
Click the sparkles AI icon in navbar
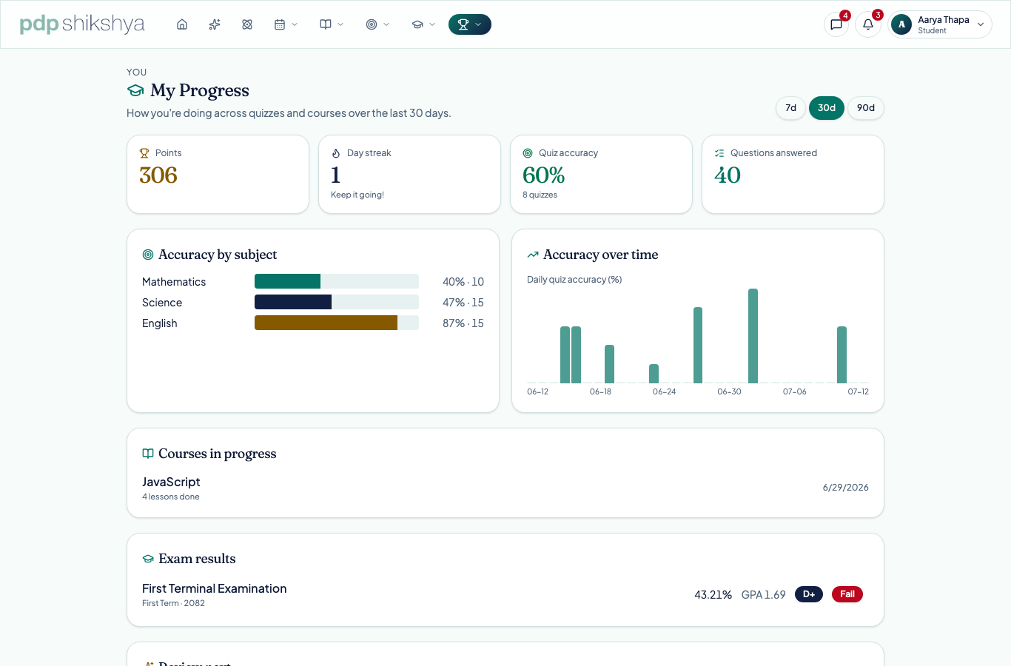tap(215, 24)
